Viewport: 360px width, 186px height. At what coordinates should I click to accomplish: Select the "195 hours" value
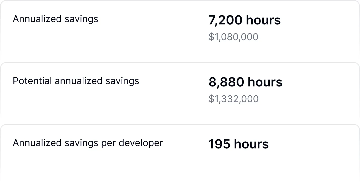tap(238, 144)
